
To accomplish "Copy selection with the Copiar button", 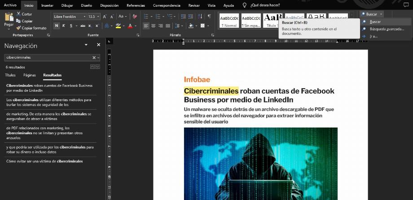I will [24, 21].
